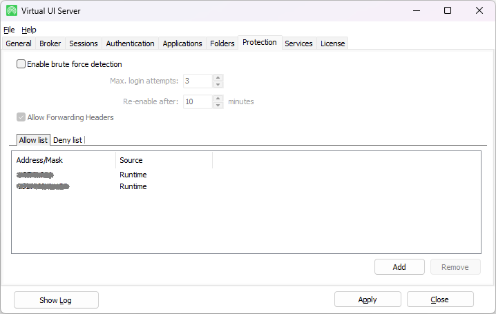Switch to the Broker tab

[50, 43]
